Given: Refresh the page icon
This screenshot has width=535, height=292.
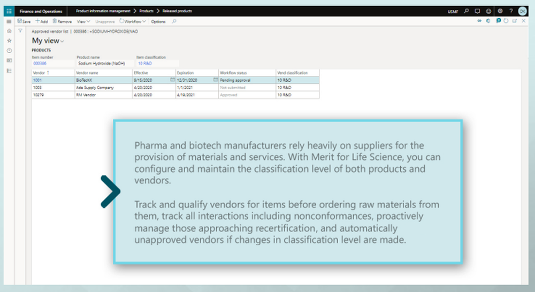Looking at the screenshot, I should click(506, 21).
